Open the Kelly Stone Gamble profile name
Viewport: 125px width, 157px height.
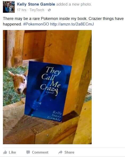[x=36, y=4]
